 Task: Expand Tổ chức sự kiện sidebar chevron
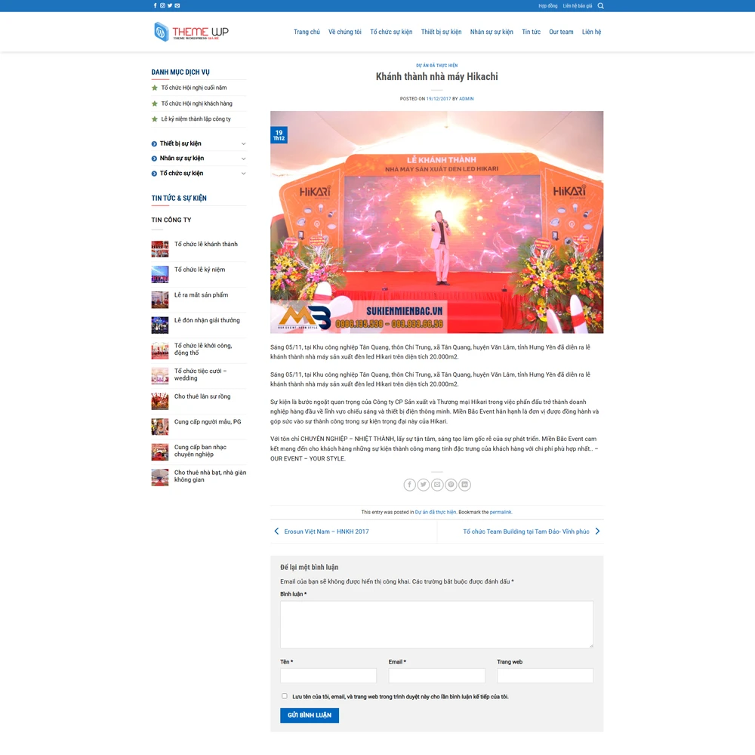244,174
